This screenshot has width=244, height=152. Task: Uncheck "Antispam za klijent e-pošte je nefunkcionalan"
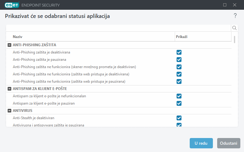point(179,96)
